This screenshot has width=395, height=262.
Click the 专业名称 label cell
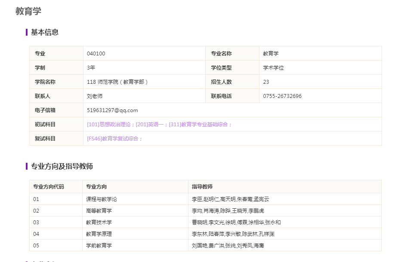(x=232, y=53)
